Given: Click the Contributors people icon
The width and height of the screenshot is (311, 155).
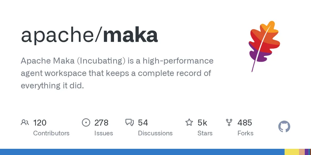Looking at the screenshot, I should [x=25, y=122].
